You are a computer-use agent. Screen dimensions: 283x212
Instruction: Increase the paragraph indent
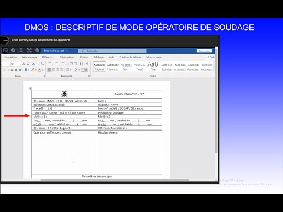pos(75,64)
